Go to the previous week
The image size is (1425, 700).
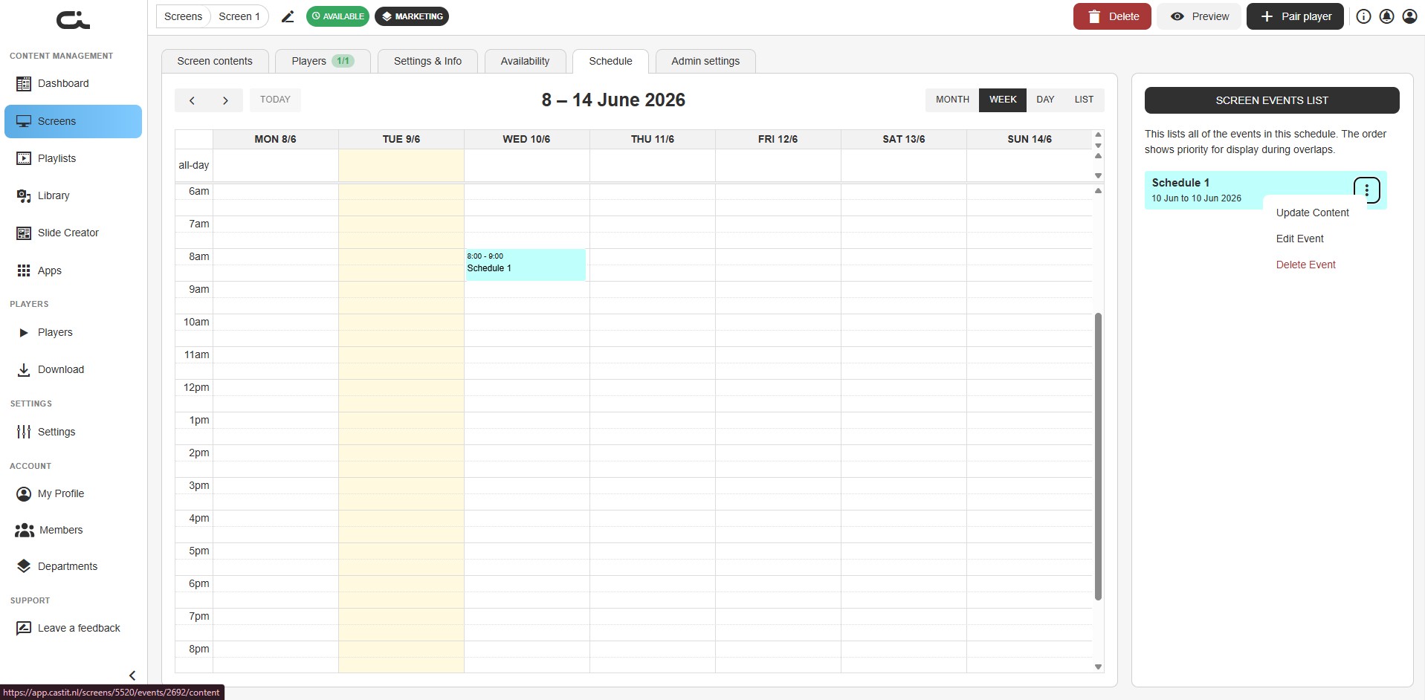click(192, 100)
